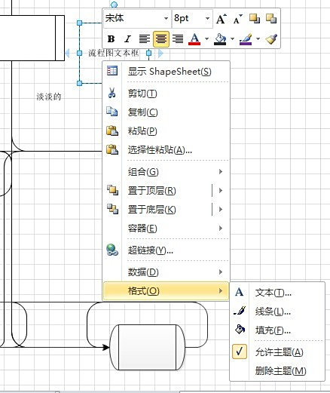Viewport: 330px width, 393px height.
Task: Click the text format A icon
Action: [x=240, y=292]
